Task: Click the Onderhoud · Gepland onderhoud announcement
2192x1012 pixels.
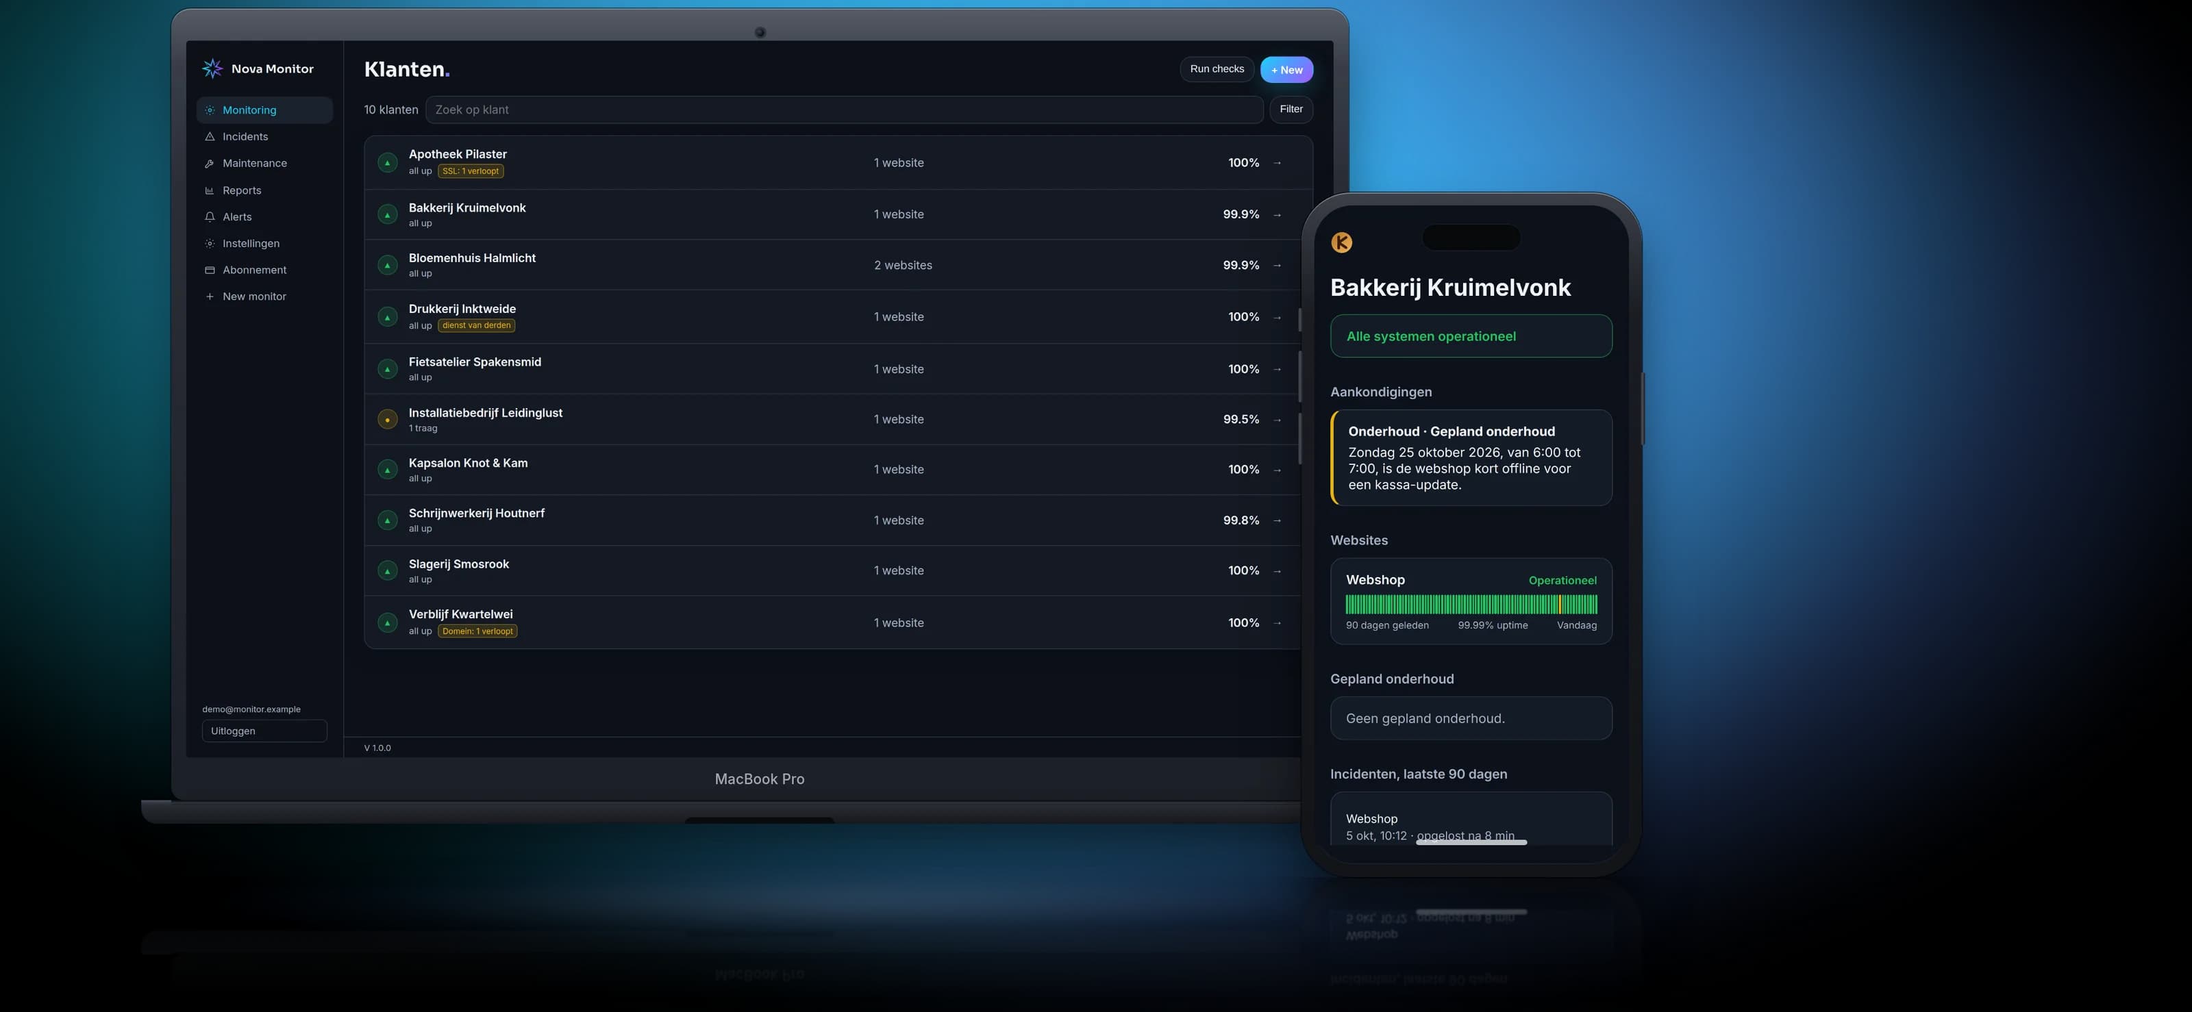Action: [x=1471, y=457]
